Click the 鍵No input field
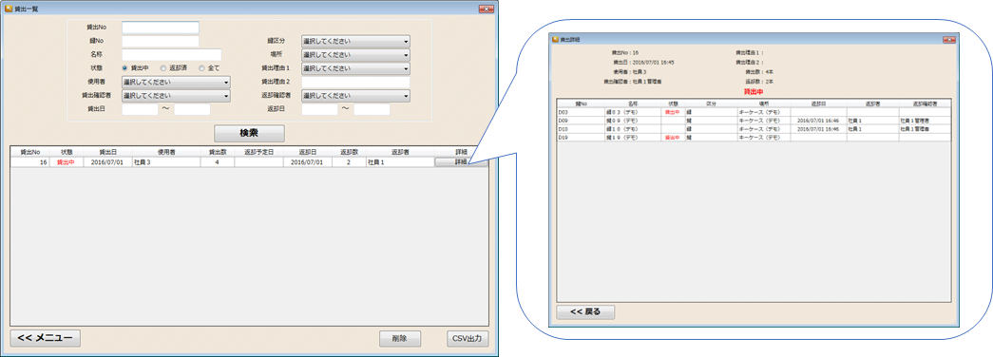 161,41
